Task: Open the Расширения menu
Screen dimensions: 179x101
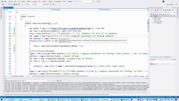Action: tap(58, 1)
